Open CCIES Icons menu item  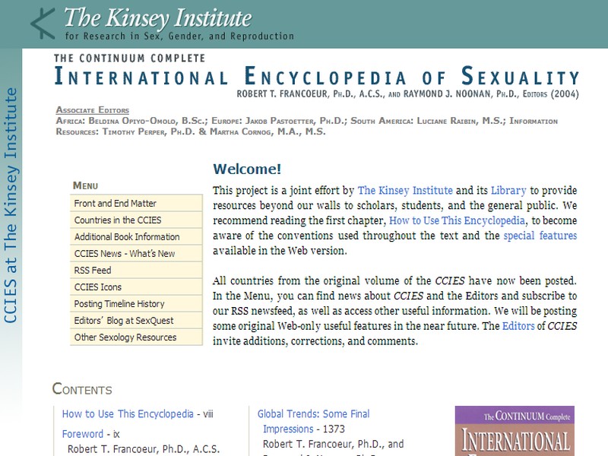click(x=136, y=287)
